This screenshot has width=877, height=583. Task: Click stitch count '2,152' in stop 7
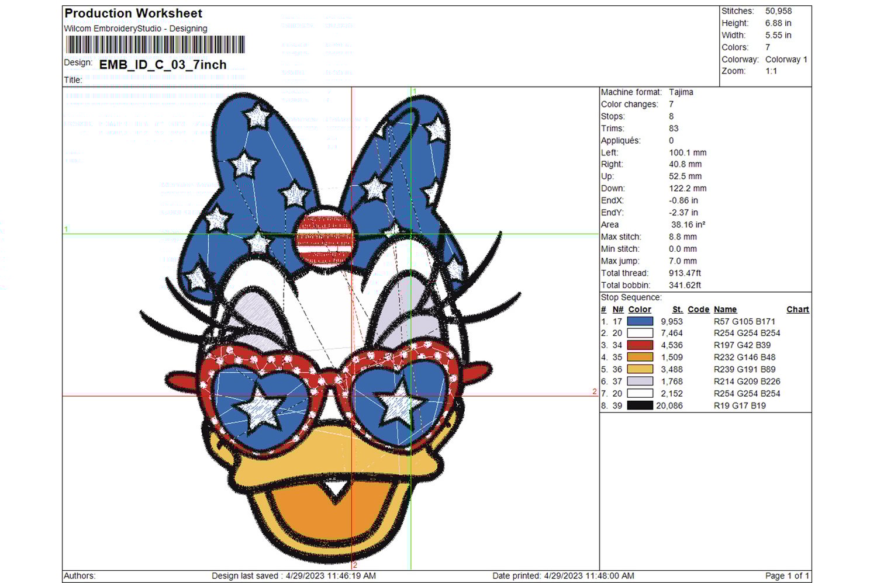(x=672, y=394)
